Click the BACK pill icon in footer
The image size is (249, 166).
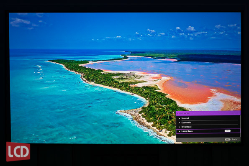point(227,139)
